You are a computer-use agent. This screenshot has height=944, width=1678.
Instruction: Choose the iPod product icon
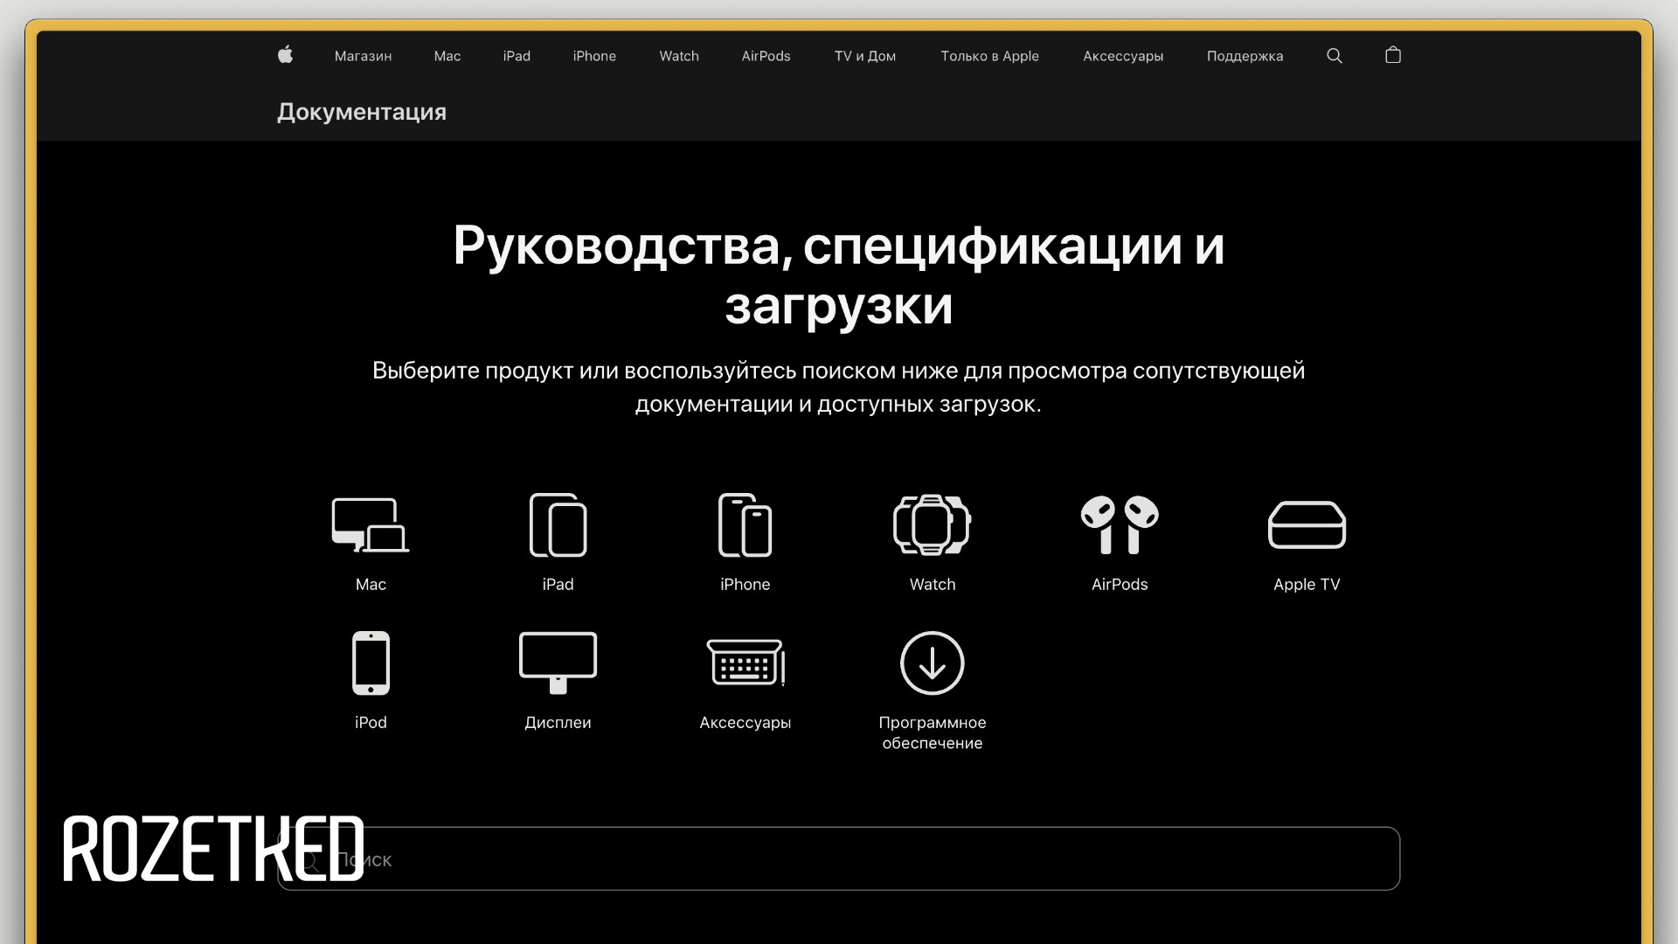tap(371, 663)
